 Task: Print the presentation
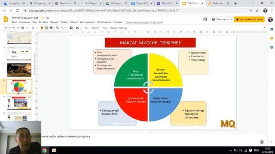click(23, 28)
